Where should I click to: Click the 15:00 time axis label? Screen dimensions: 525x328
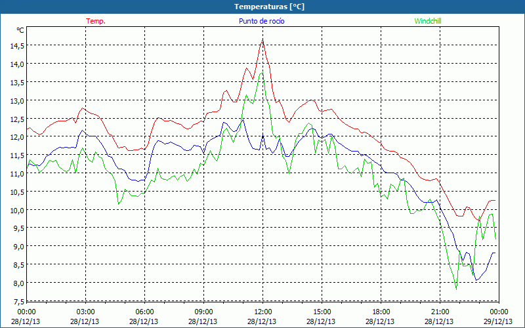[x=322, y=312]
